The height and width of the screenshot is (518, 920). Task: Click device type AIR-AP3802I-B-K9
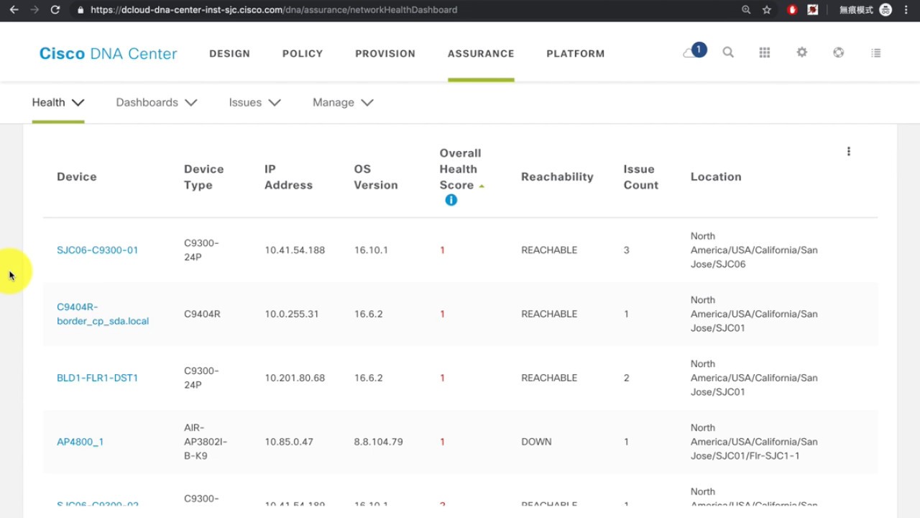coord(206,442)
